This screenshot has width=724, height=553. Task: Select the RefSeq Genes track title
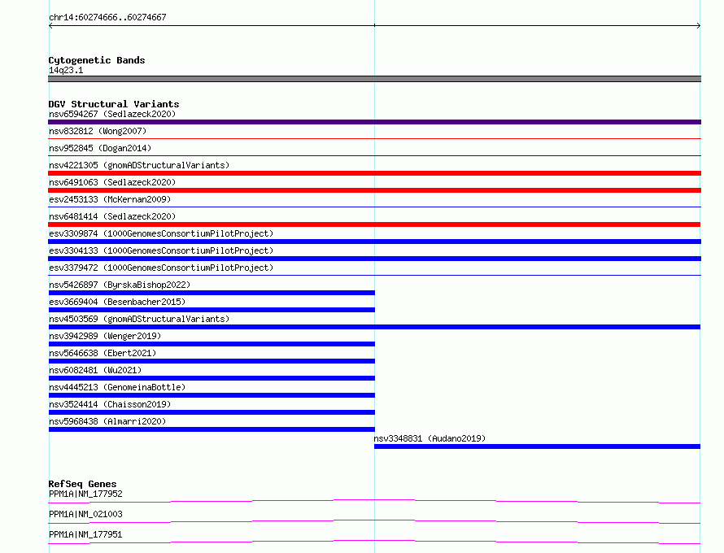coord(83,484)
